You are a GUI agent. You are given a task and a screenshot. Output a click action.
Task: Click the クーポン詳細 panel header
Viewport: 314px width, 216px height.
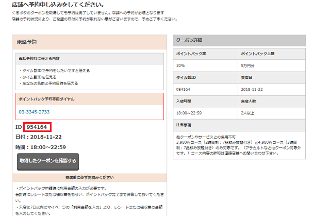[x=239, y=40]
